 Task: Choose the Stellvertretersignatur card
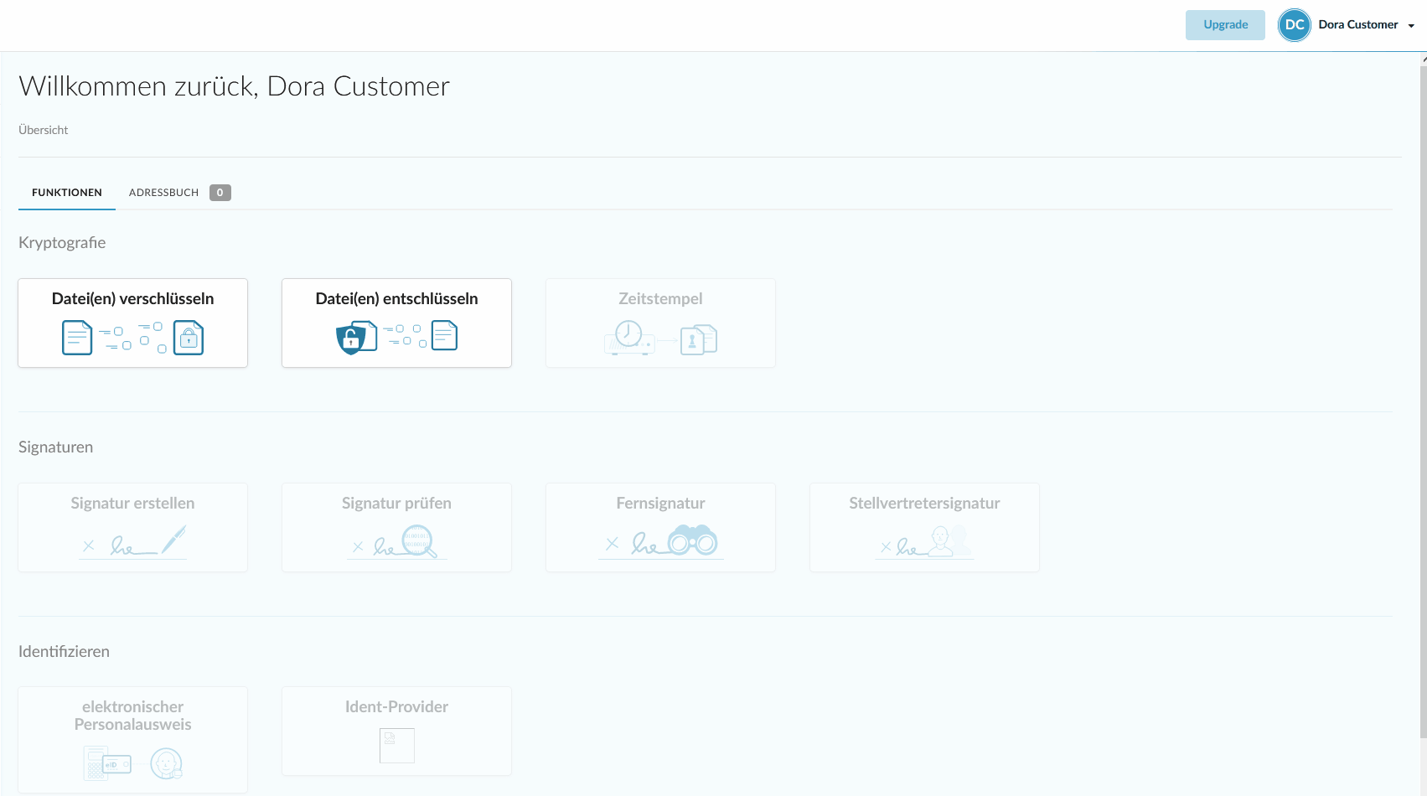point(924,527)
